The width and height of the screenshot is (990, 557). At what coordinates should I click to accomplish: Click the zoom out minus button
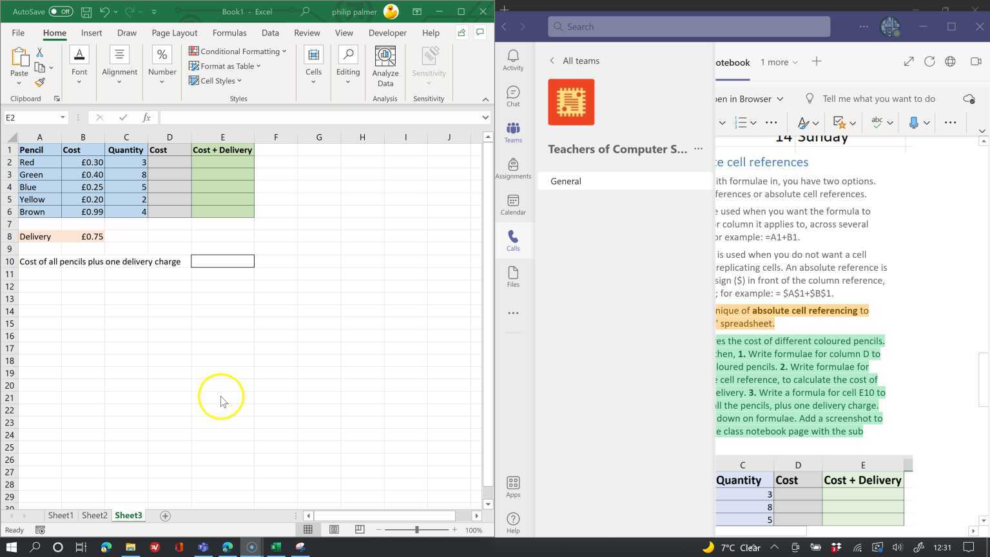(x=379, y=530)
